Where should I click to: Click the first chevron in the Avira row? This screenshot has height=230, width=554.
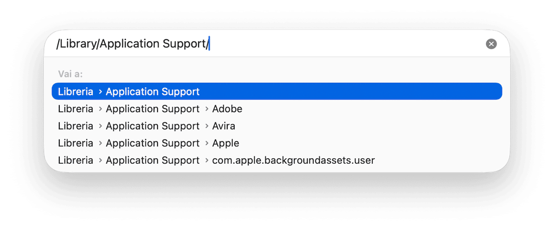pyautogui.click(x=100, y=126)
